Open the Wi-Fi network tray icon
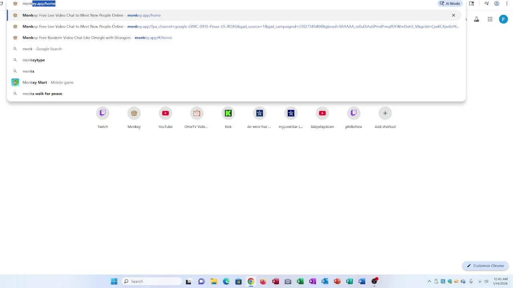This screenshot has width=513, height=288. click(480, 281)
